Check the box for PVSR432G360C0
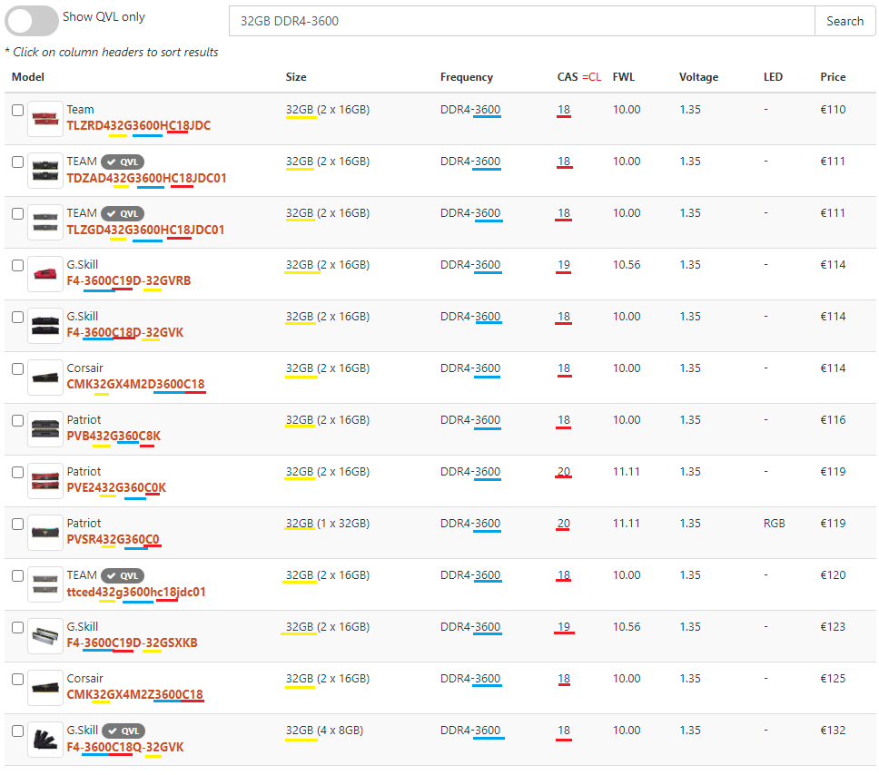 pyautogui.click(x=17, y=524)
